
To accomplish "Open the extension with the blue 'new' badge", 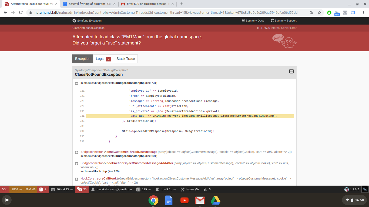I will click(x=337, y=13).
